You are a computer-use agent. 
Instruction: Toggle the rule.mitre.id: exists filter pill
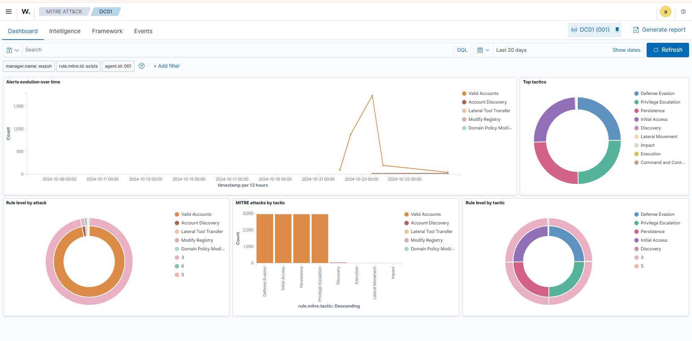point(78,66)
